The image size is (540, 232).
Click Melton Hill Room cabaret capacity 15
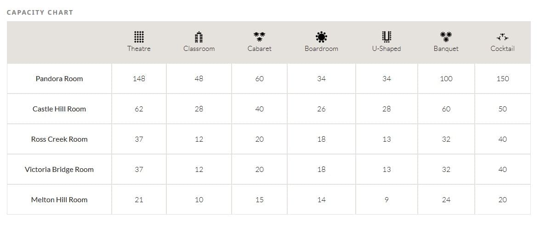coord(259,200)
